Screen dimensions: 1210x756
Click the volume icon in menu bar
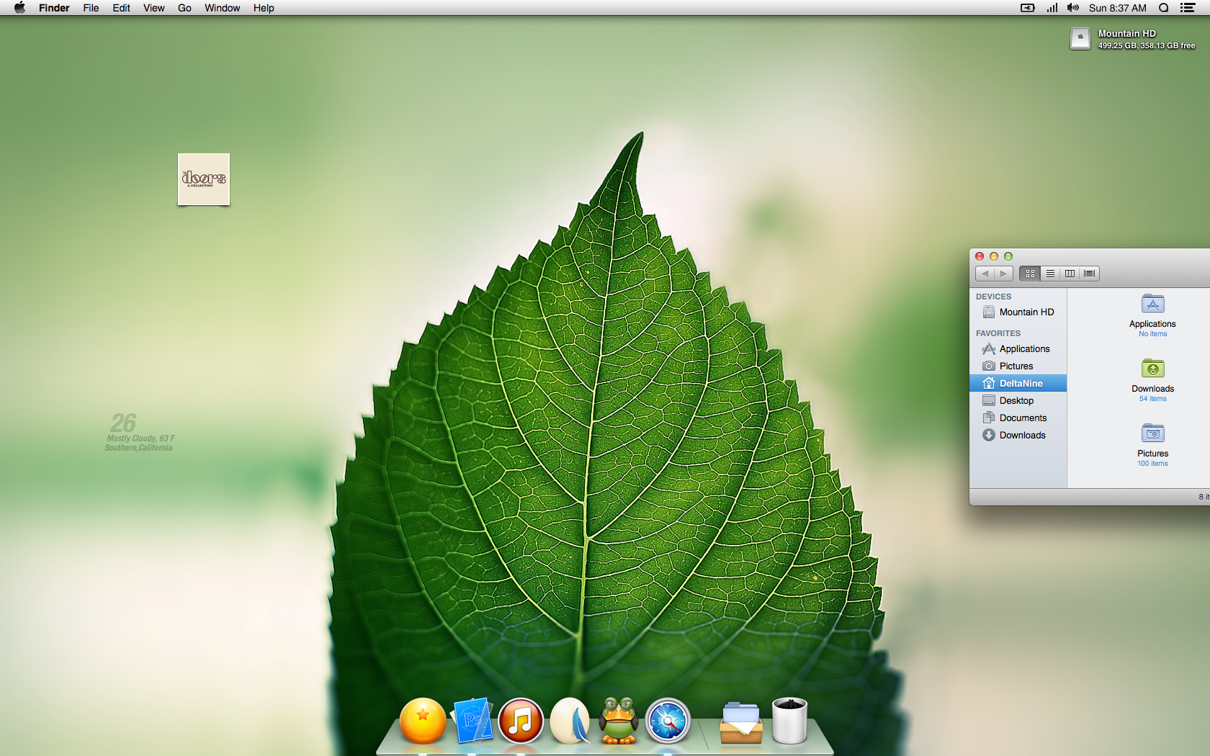[1073, 8]
